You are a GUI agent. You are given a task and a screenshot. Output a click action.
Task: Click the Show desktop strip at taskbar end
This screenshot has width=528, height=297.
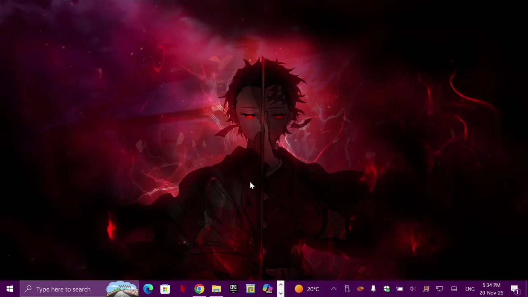527,289
